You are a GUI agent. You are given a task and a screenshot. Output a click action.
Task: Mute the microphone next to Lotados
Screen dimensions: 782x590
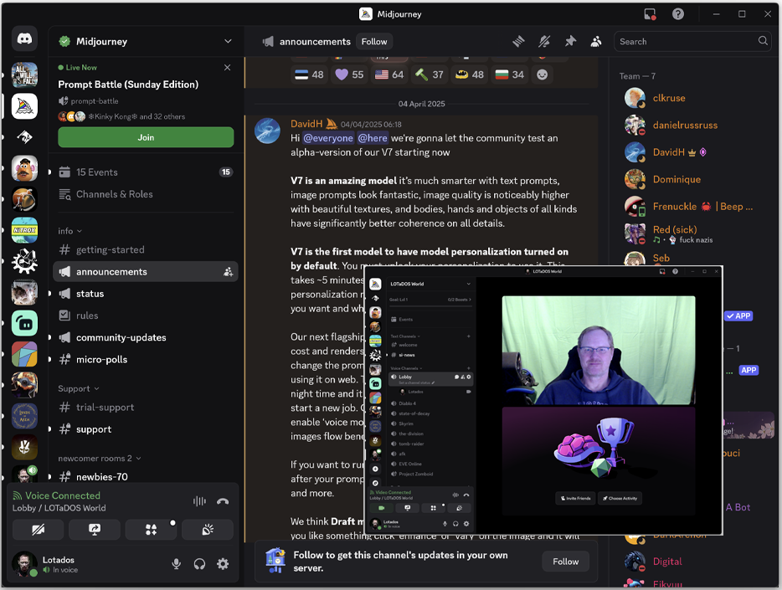pos(177,564)
